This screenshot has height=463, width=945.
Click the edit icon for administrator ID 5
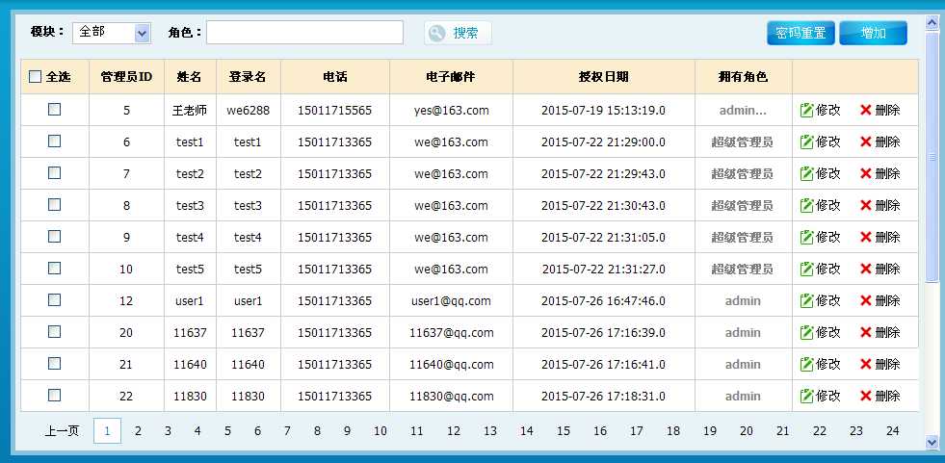806,110
